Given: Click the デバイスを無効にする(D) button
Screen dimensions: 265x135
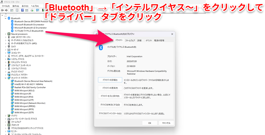Looking at the screenshot, I should [110, 105].
